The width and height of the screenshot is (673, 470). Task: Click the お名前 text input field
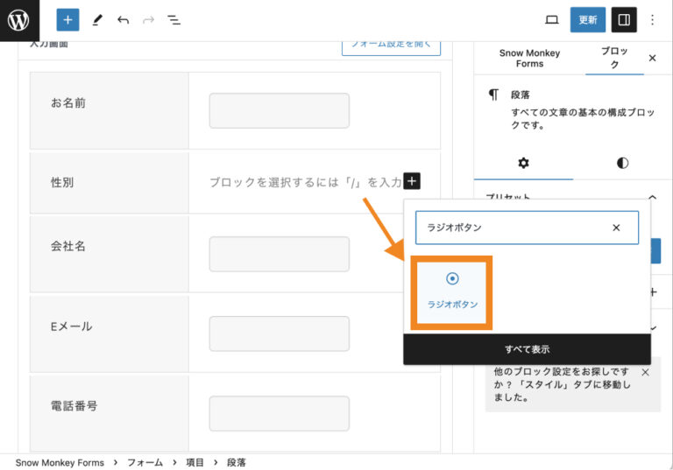click(279, 111)
